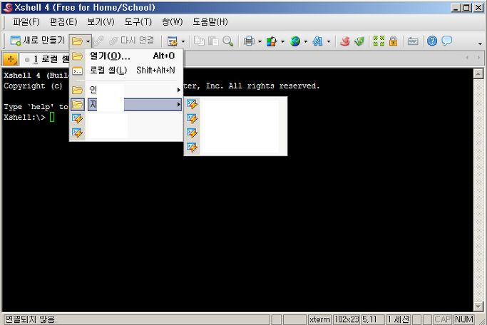Image resolution: width=487 pixels, height=325 pixels.
Task: Click the Copy icon in toolbar
Action: pyautogui.click(x=199, y=41)
